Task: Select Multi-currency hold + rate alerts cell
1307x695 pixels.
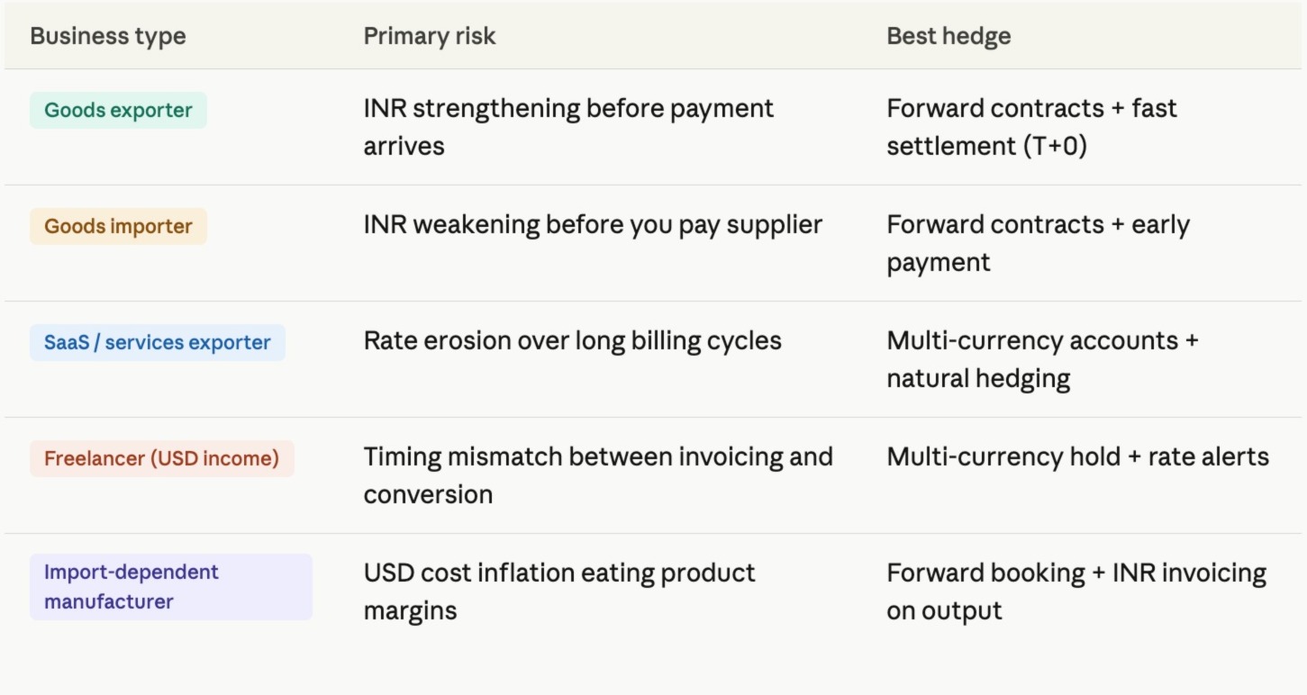Action: tap(1077, 456)
